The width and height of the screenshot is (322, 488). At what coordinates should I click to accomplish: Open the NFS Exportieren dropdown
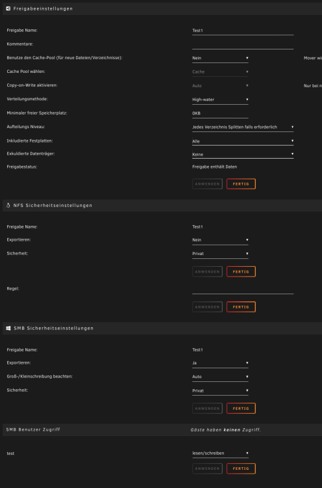[x=220, y=240]
